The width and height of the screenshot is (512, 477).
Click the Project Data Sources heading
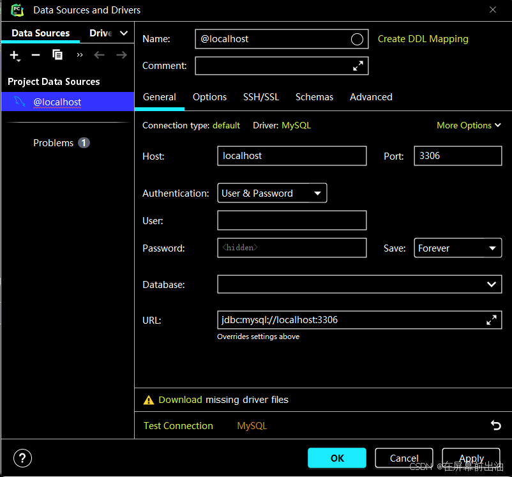click(54, 82)
